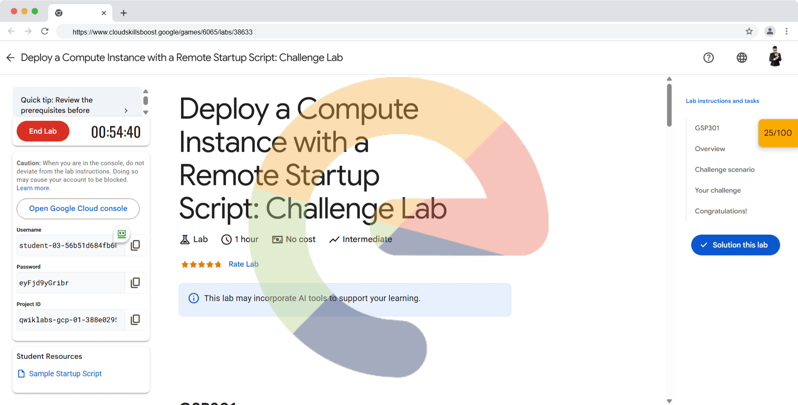Click the Solution this lab button
The image size is (798, 405).
(x=735, y=245)
